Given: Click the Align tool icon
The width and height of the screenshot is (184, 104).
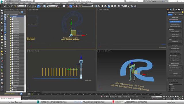Looking at the screenshot, I should coord(99,6).
